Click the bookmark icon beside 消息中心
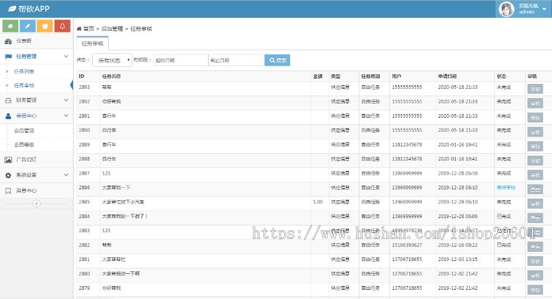 pos(8,191)
